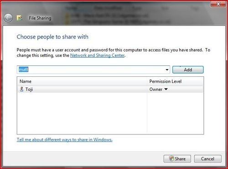Click the shield icon on the Share button
Viewport: 228px width, 169px height.
(171, 159)
